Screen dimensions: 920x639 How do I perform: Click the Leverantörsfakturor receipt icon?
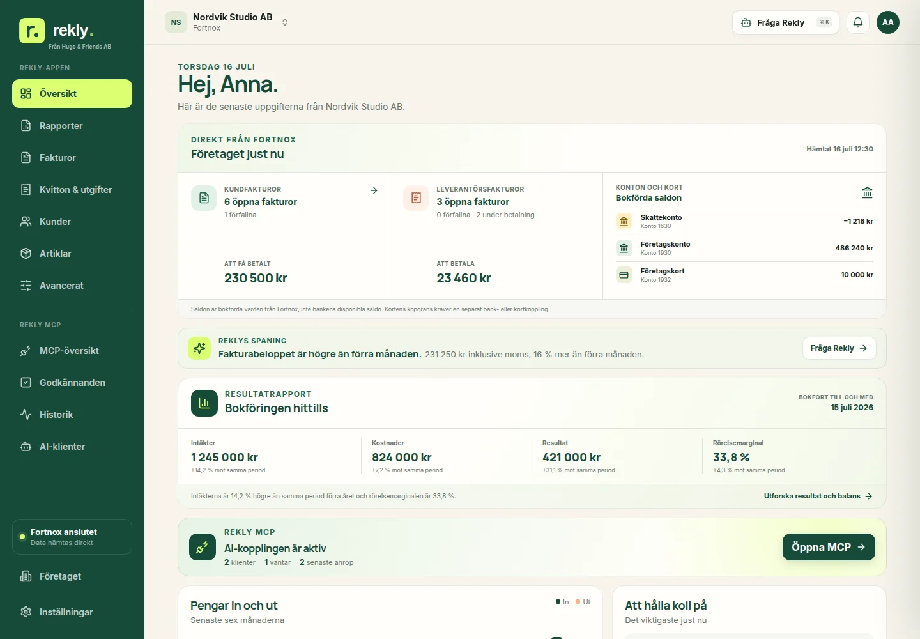click(x=416, y=198)
